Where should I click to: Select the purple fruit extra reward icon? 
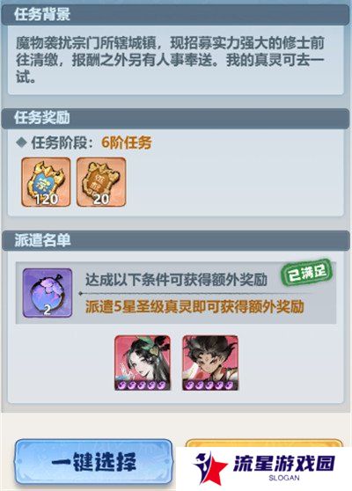[x=48, y=293]
